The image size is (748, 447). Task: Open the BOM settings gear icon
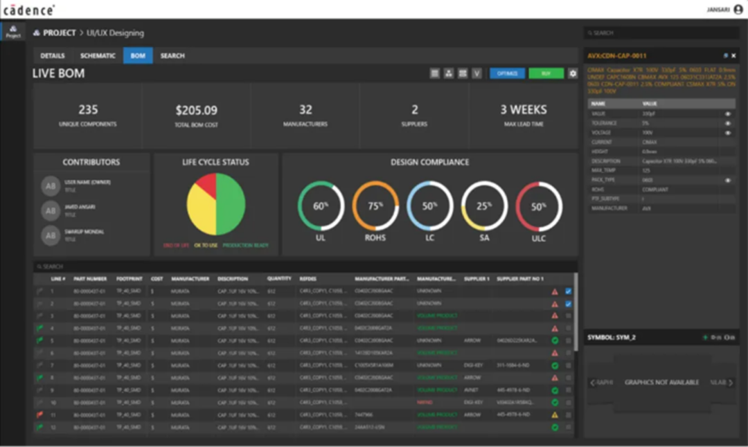573,73
